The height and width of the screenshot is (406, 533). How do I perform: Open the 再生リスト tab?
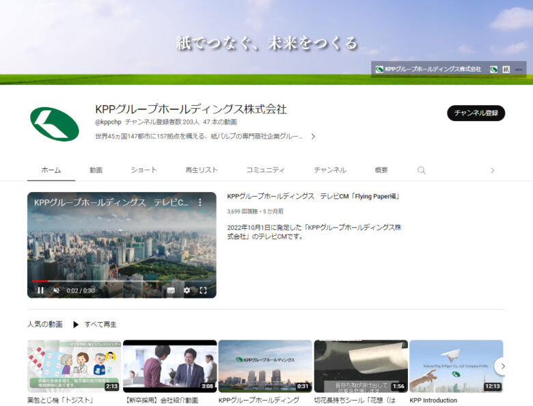pyautogui.click(x=202, y=170)
